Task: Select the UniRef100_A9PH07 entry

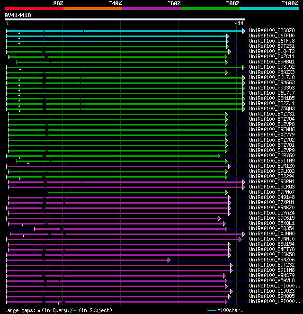Action: tap(272, 192)
